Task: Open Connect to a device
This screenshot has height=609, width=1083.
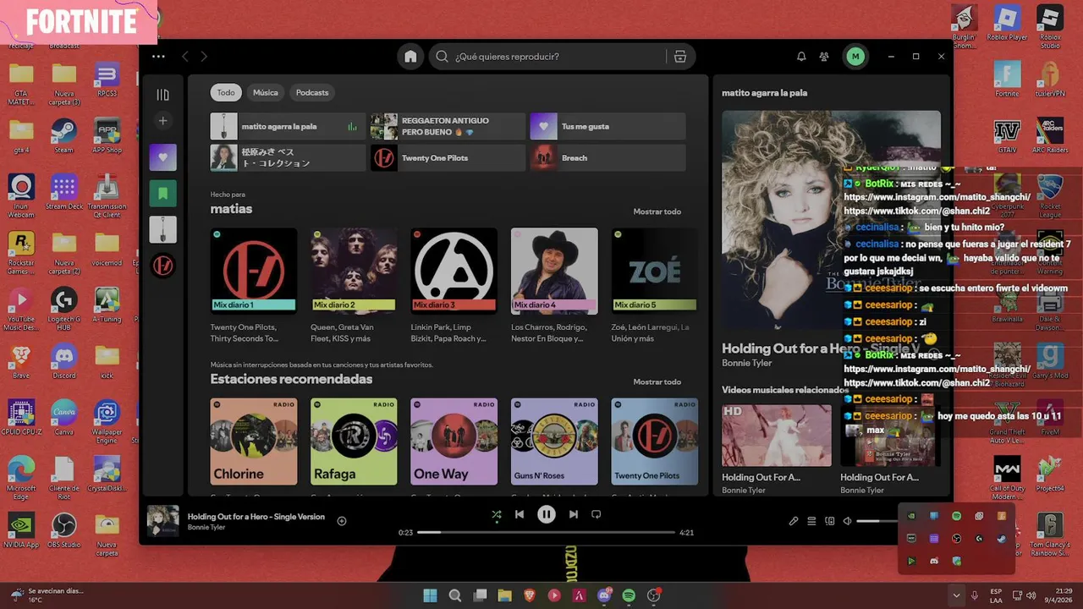Action: [x=830, y=521]
